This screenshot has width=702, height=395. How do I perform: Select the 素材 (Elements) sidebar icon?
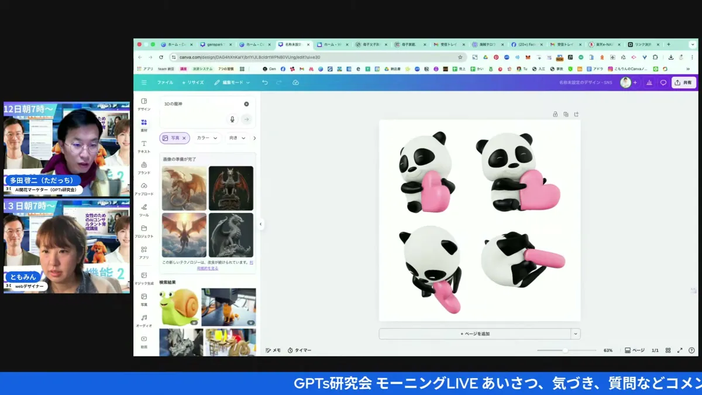click(144, 125)
